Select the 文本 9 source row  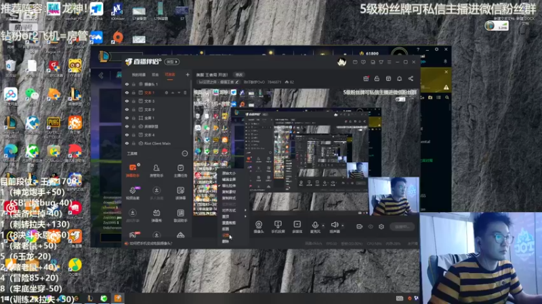(x=157, y=109)
